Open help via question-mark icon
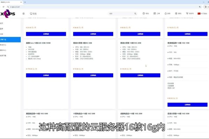This screenshot has width=209, height=139. tap(146, 14)
